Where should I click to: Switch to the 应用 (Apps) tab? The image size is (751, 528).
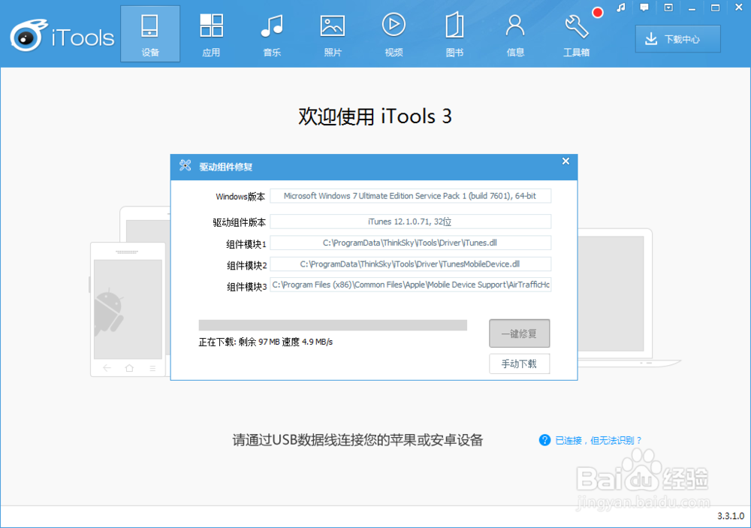click(x=211, y=34)
